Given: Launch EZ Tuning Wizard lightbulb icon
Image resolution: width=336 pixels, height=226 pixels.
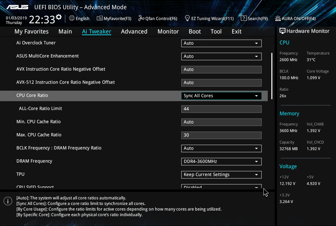Looking at the screenshot, I should [x=187, y=18].
